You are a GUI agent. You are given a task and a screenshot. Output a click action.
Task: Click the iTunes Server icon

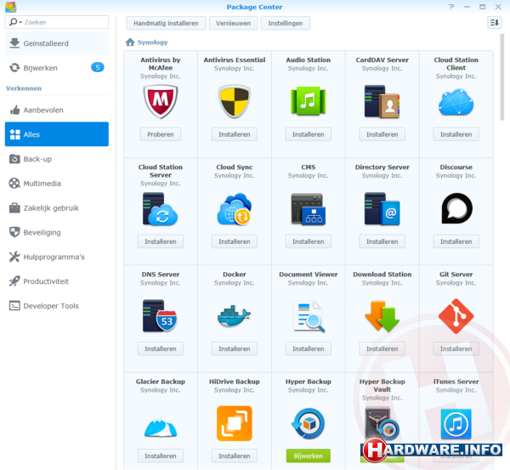click(x=456, y=424)
